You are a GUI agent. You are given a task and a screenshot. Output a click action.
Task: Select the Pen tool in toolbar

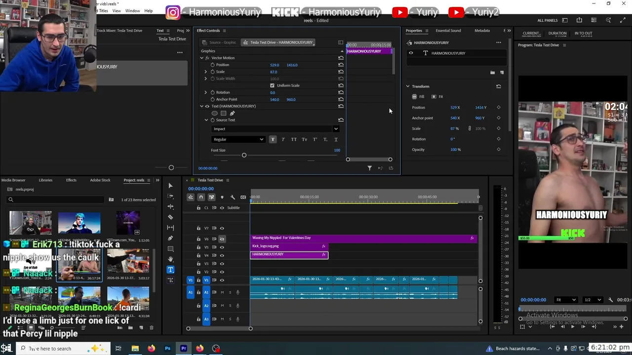point(170,238)
